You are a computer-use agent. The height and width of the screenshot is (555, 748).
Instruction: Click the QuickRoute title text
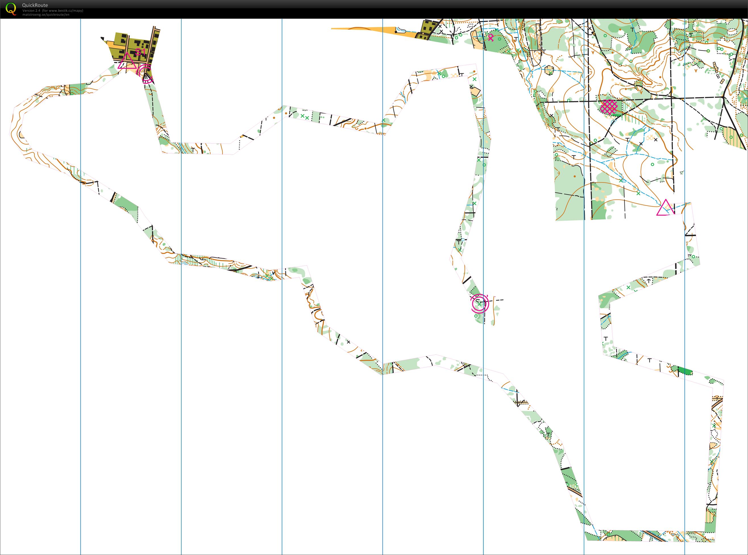(35, 5)
